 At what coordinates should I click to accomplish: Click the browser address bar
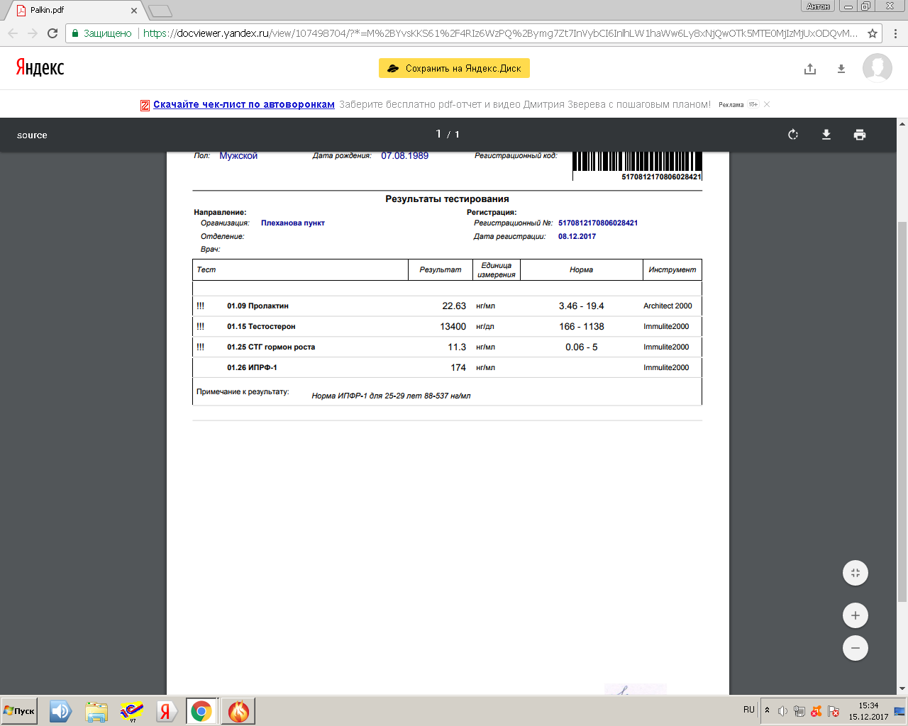[497, 33]
